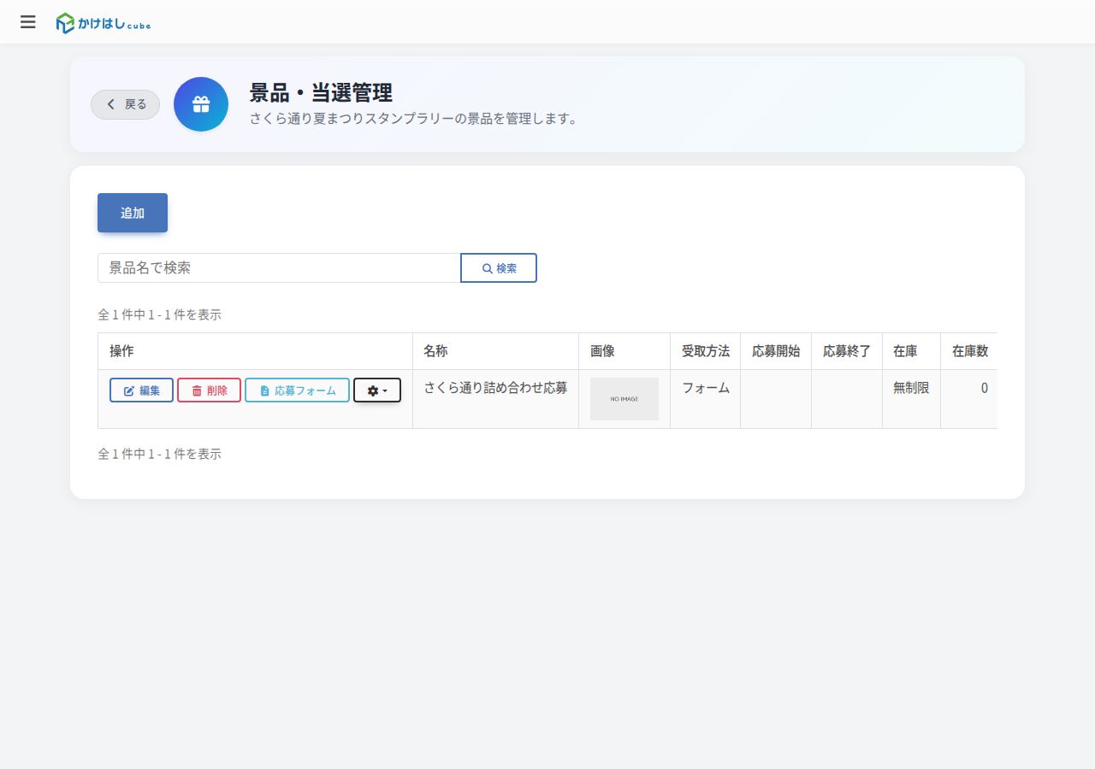
Task: Click the 応募開始 column header
Action: 776,351
